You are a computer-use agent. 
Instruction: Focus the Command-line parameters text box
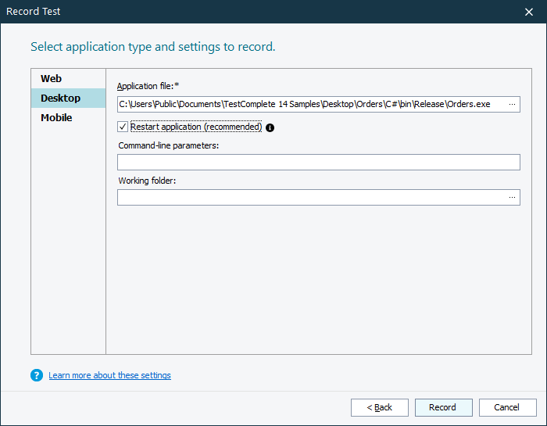pyautogui.click(x=318, y=163)
